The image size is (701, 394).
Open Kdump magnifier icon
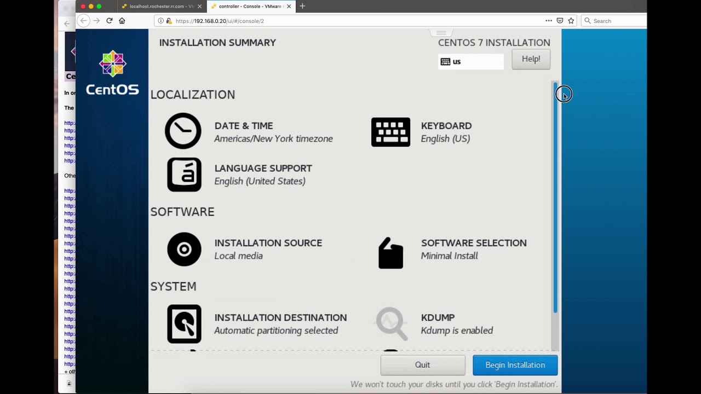(x=392, y=323)
